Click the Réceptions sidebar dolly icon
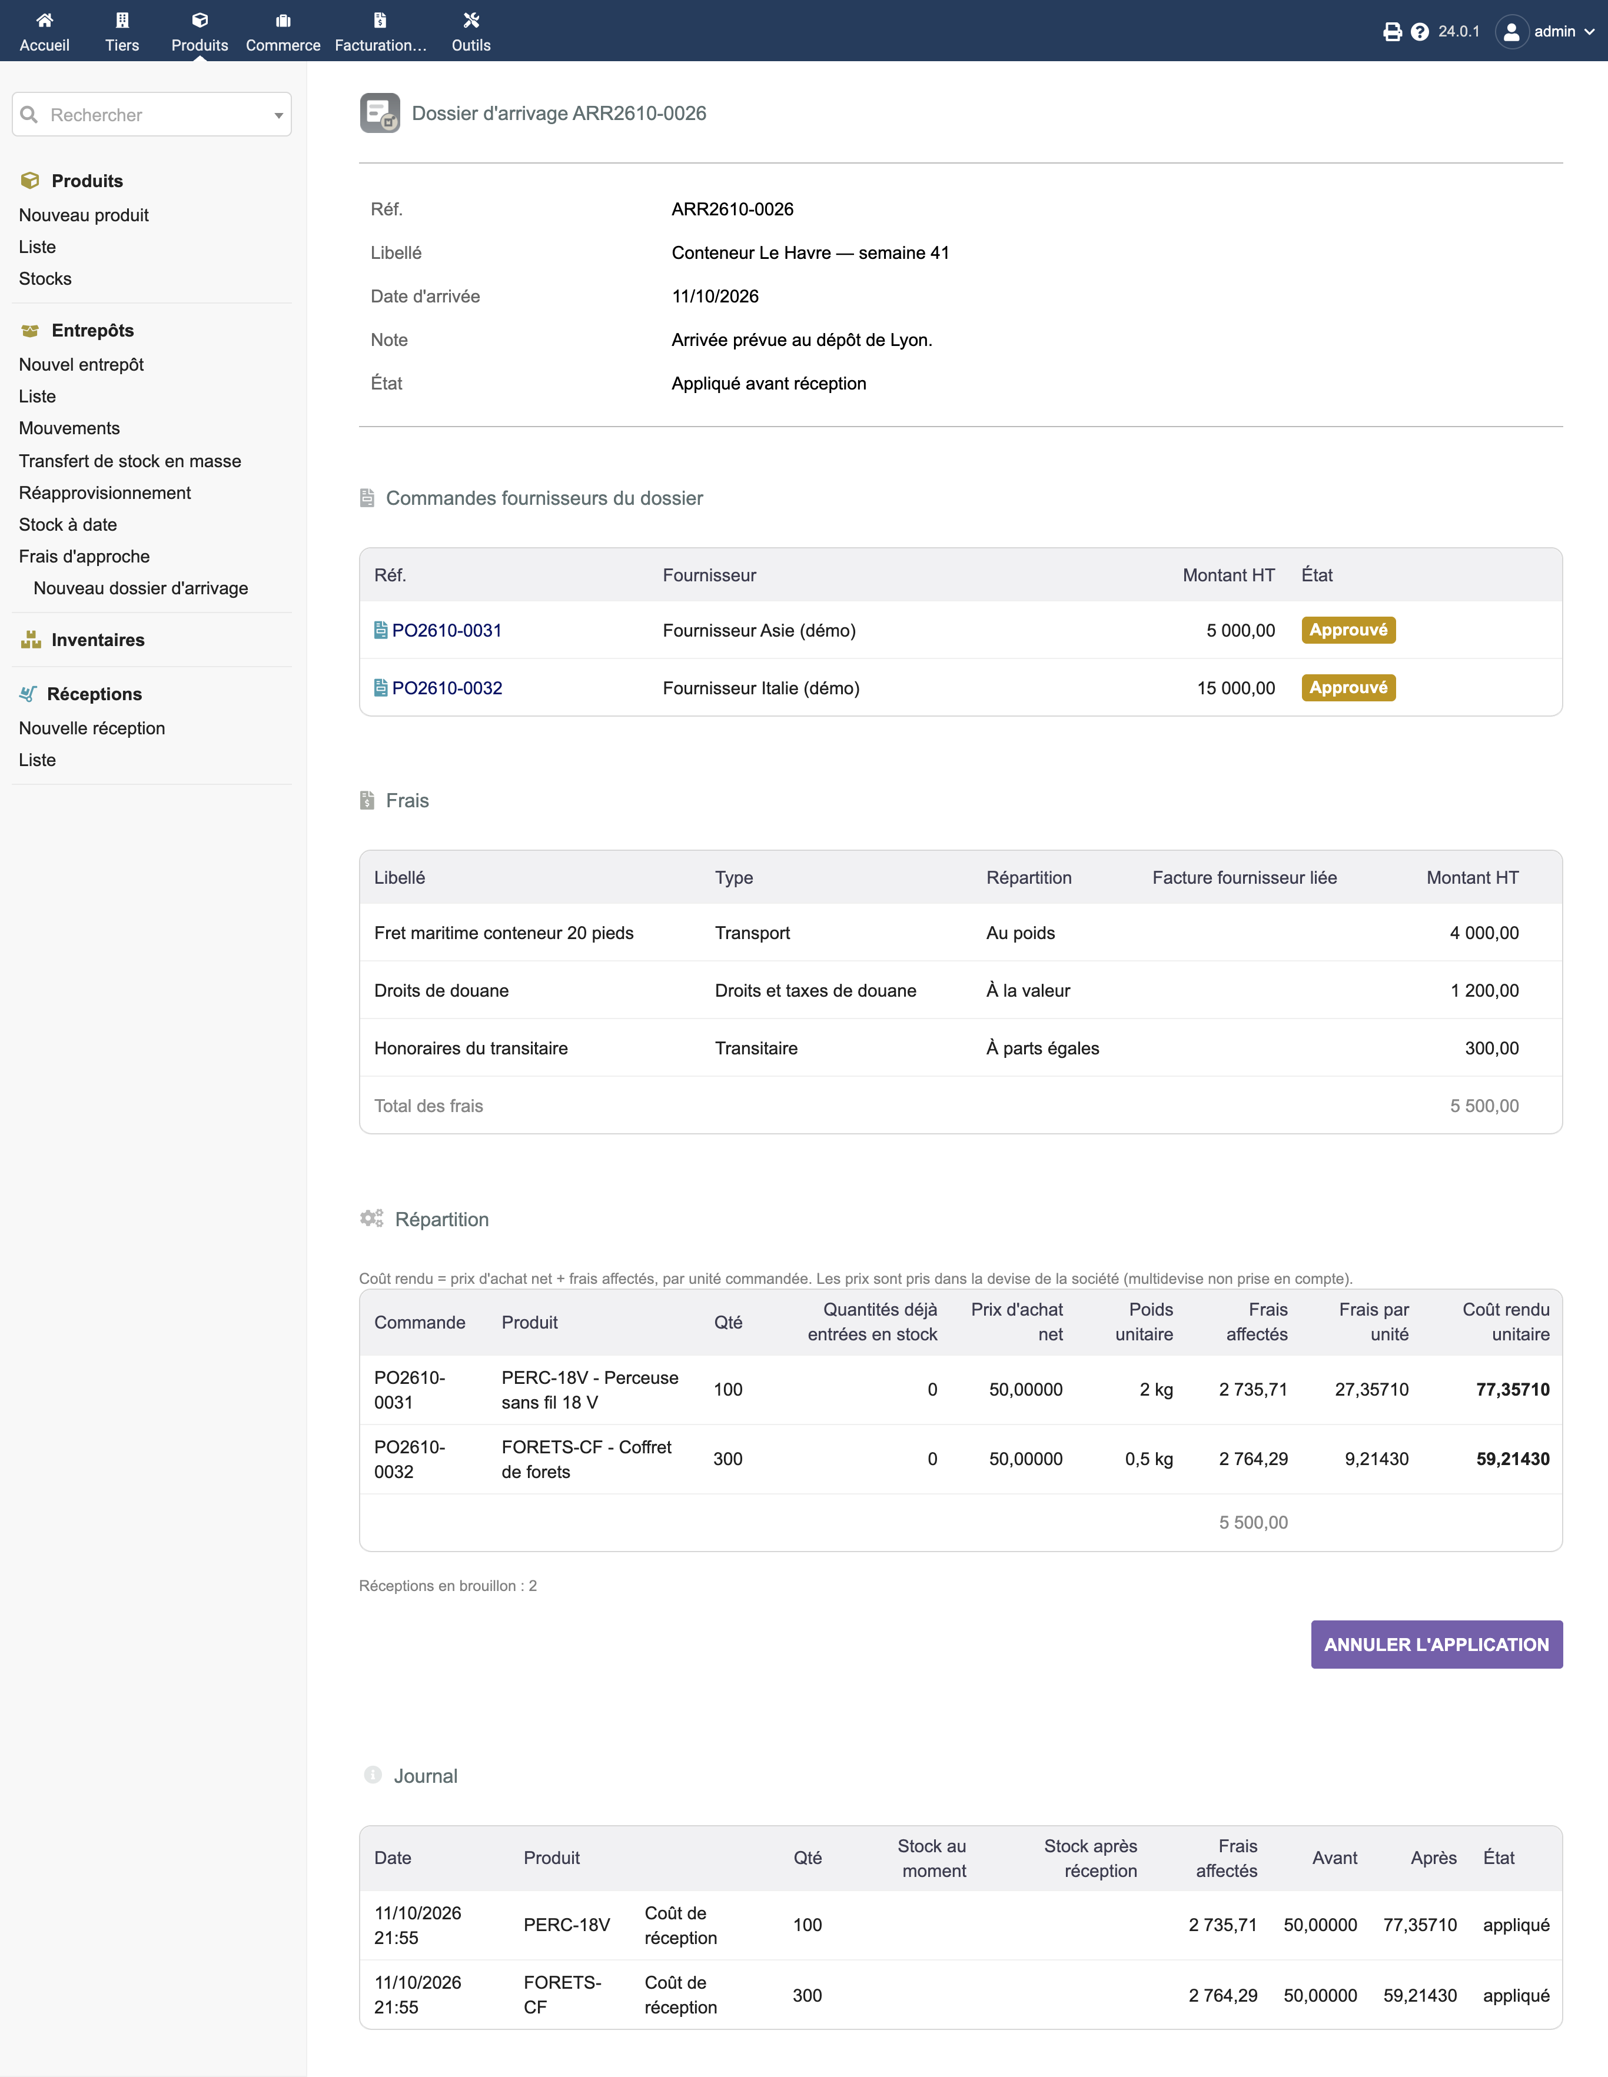Viewport: 1608px width, 2077px height. click(28, 694)
